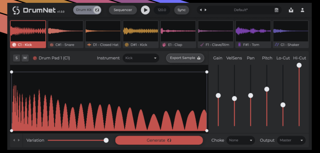Viewport: 320px width, 153px height.
Task: Click the Variation slider handle
Action: [x=106, y=140]
